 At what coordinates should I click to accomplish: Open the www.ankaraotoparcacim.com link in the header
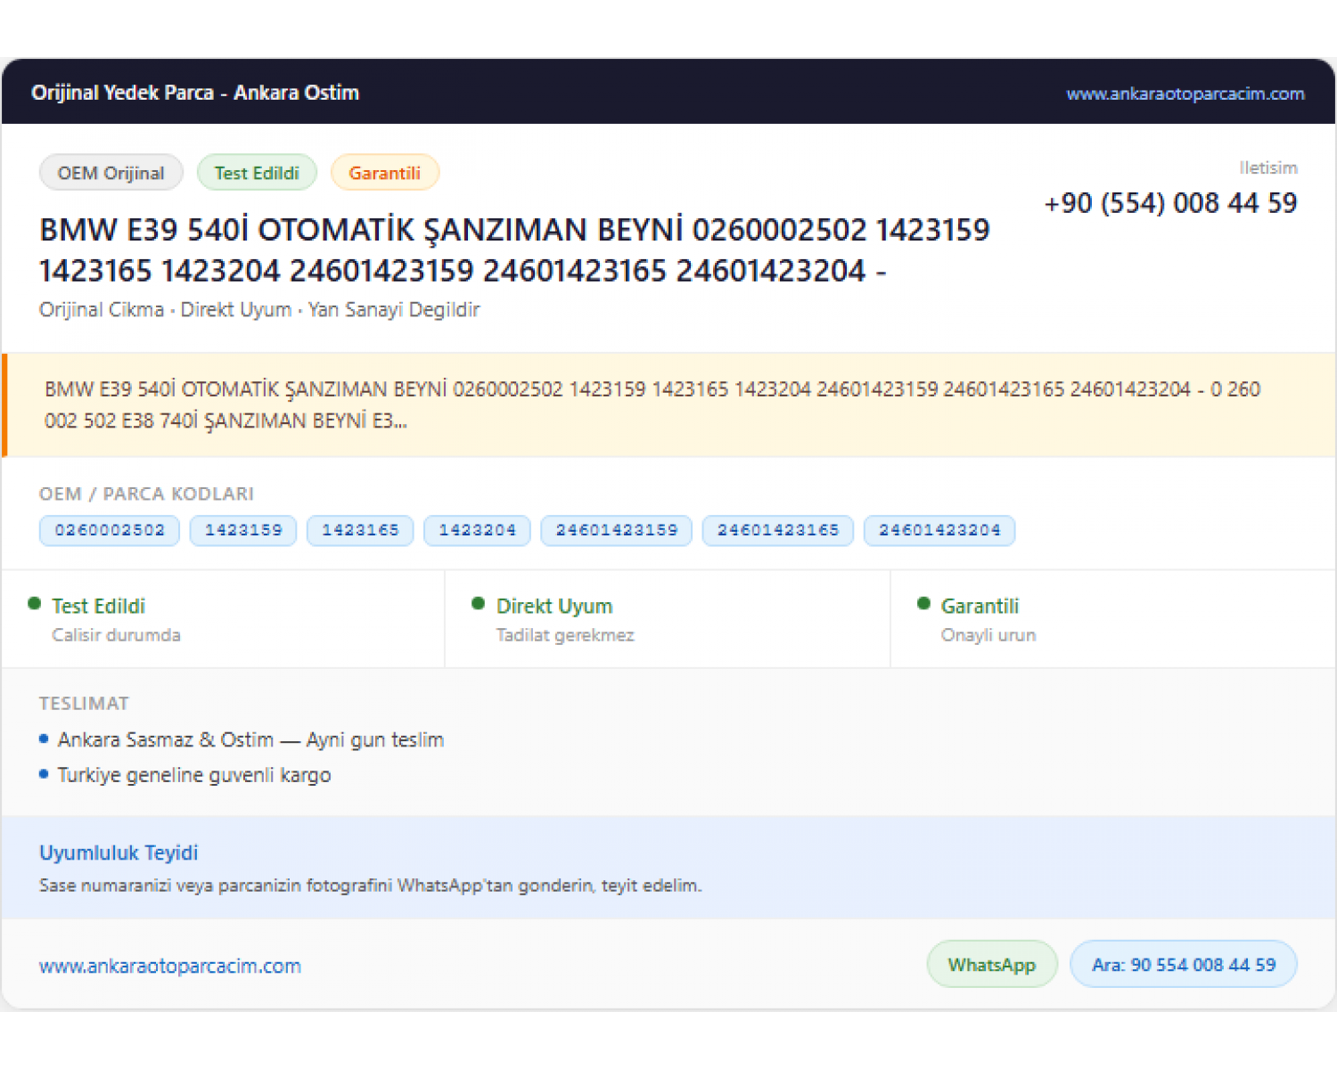pos(1185,94)
